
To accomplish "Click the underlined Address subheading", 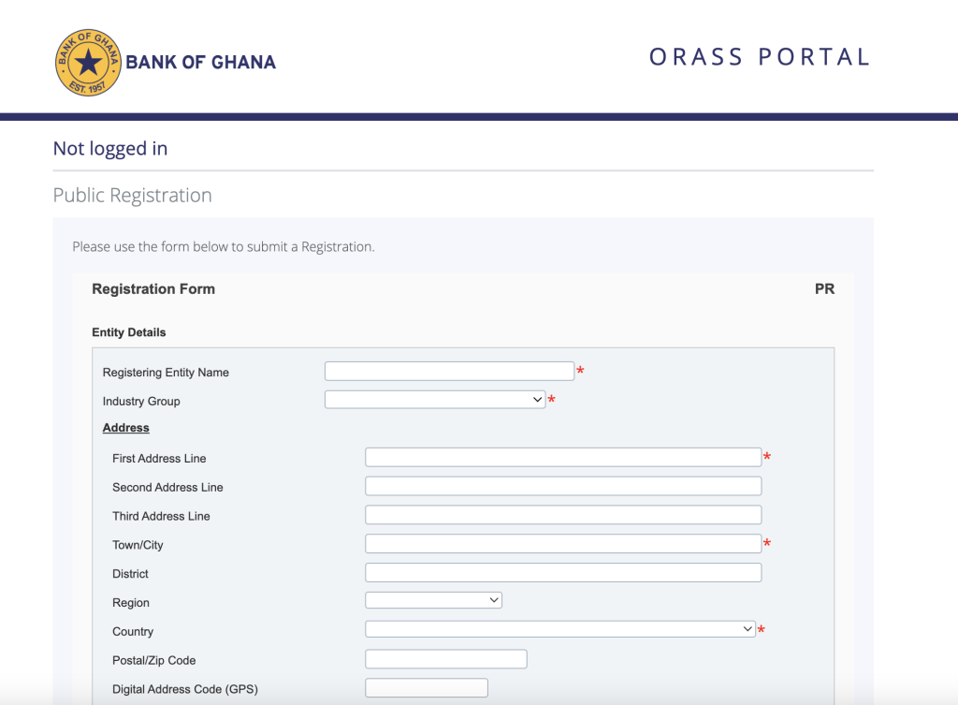I will 126,428.
